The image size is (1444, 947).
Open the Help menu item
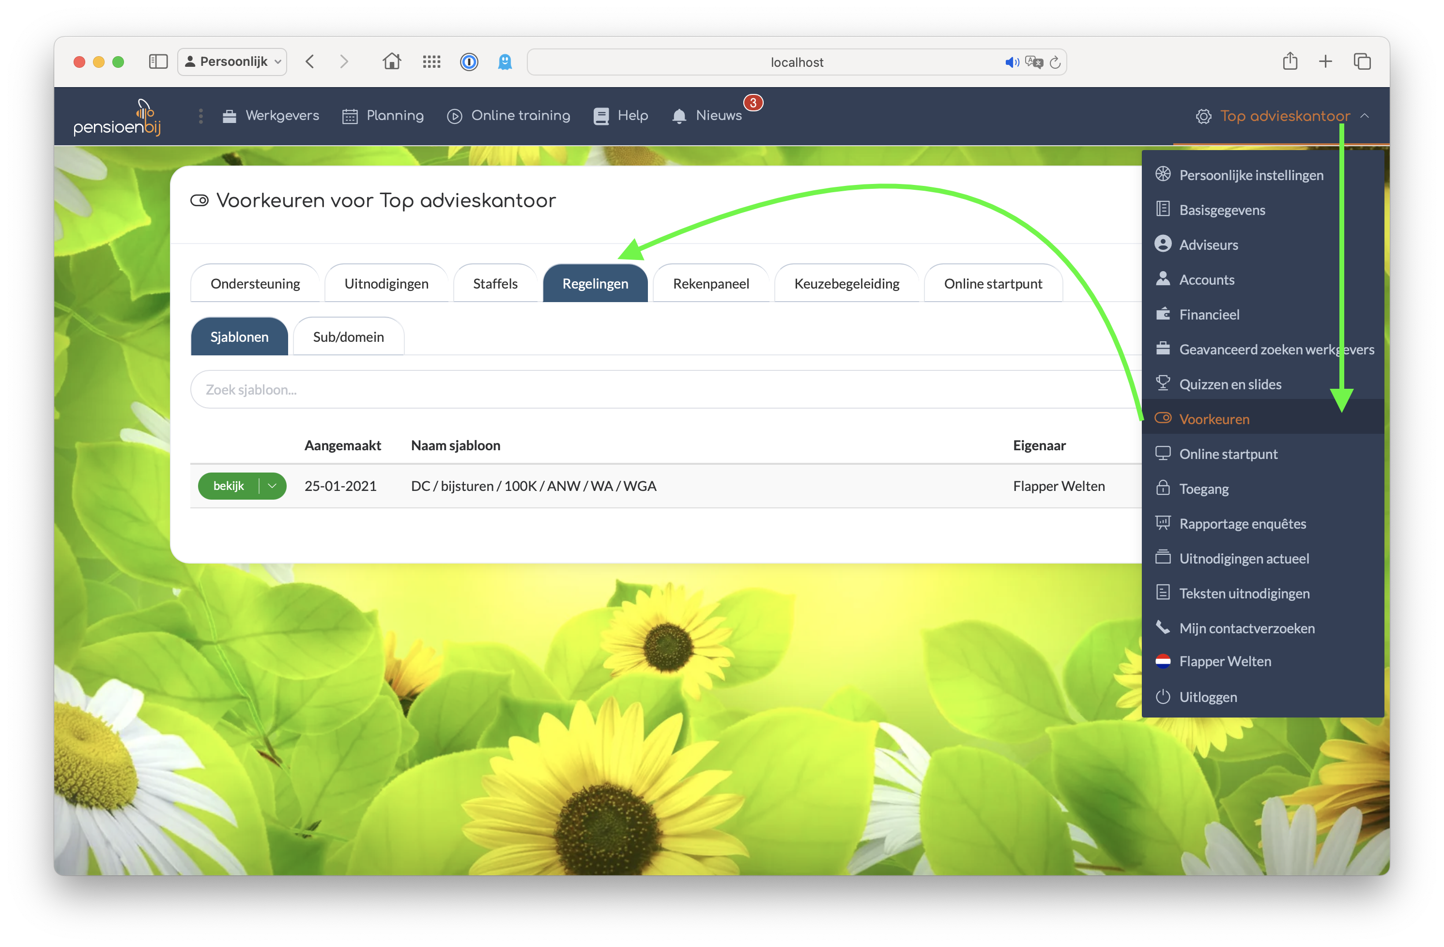(x=621, y=115)
